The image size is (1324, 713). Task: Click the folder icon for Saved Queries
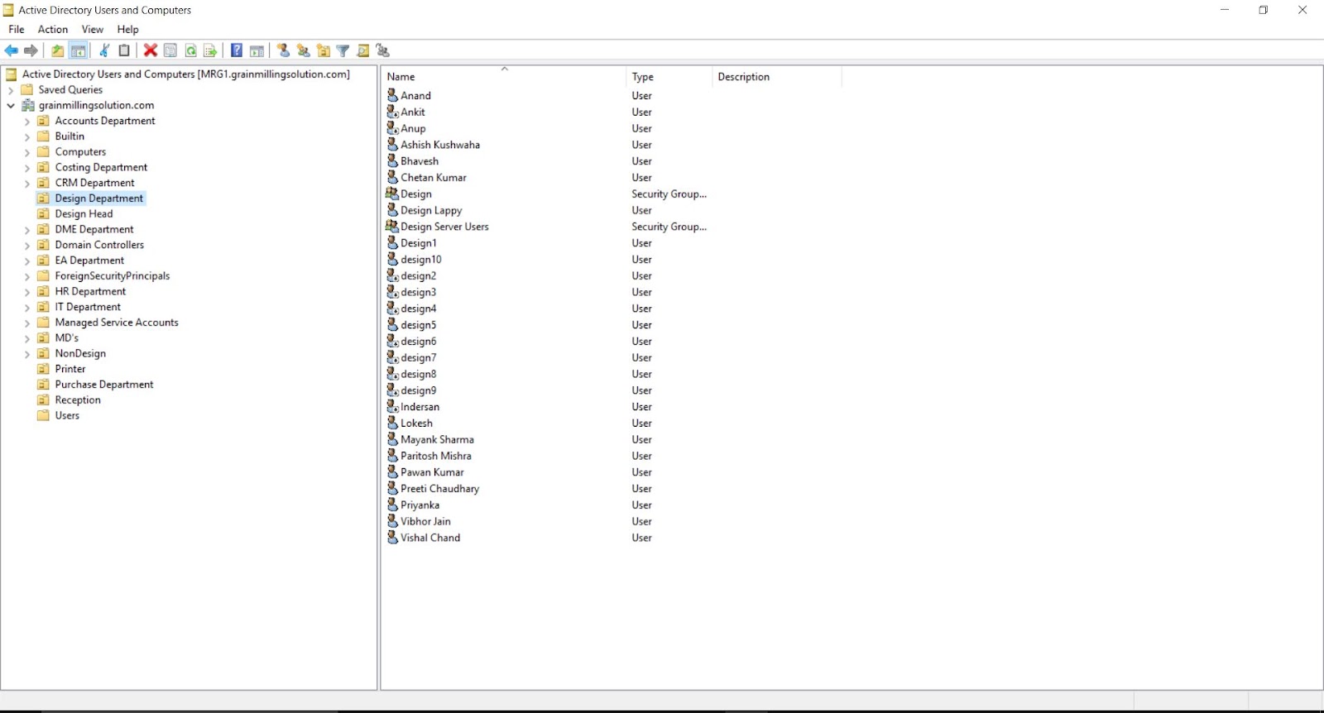coord(27,89)
